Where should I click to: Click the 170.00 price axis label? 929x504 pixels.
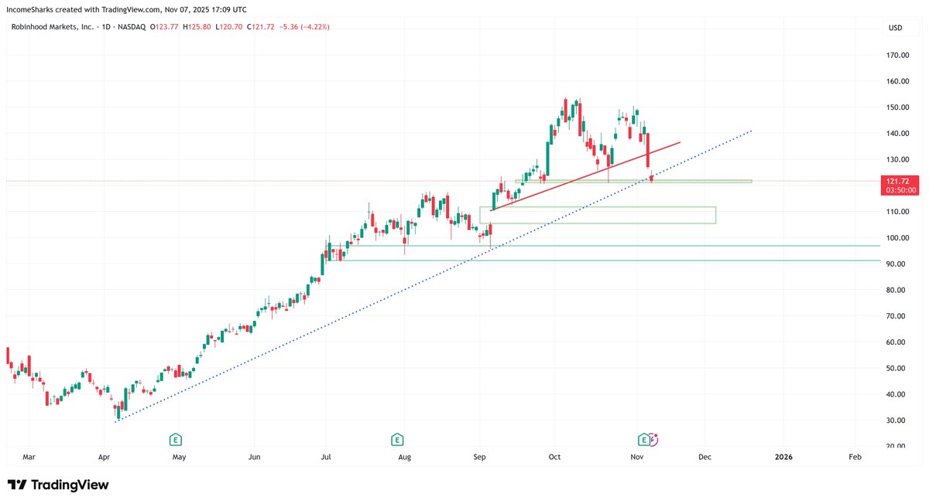click(x=898, y=56)
